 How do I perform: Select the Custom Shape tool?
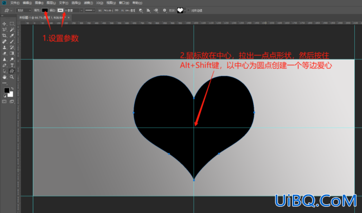click(12, 71)
